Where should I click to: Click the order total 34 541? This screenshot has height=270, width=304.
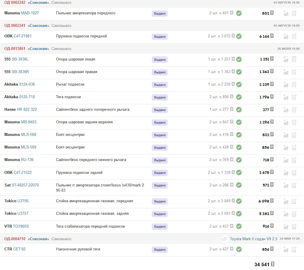click(x=263, y=265)
